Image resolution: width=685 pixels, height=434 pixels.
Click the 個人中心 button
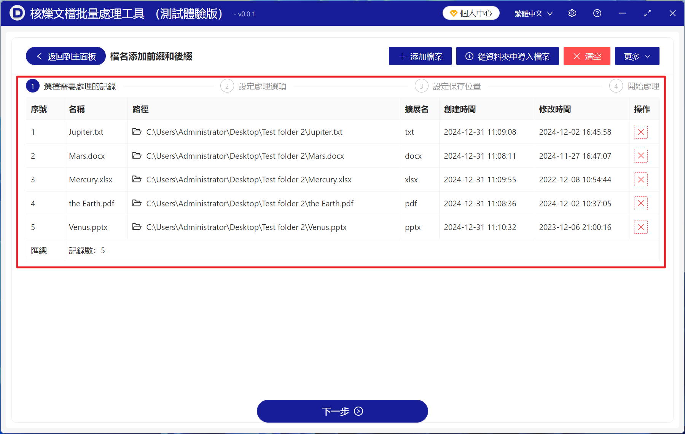[x=471, y=13]
